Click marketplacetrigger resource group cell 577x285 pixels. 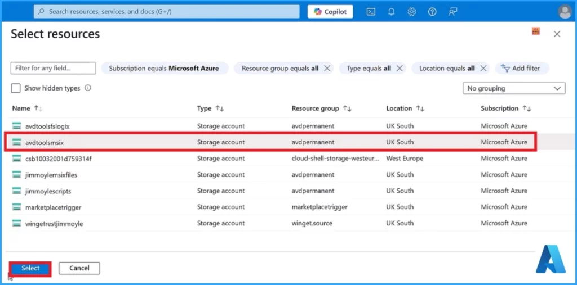click(319, 207)
